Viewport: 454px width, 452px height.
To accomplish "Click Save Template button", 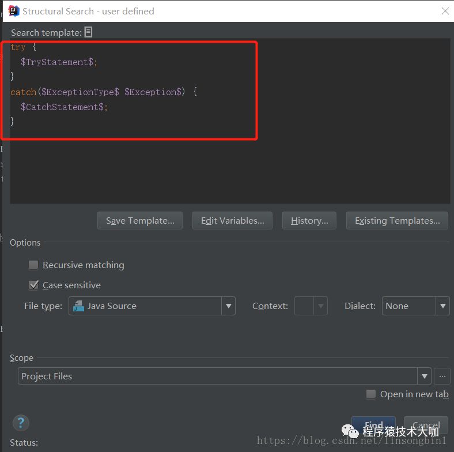I will coord(140,220).
